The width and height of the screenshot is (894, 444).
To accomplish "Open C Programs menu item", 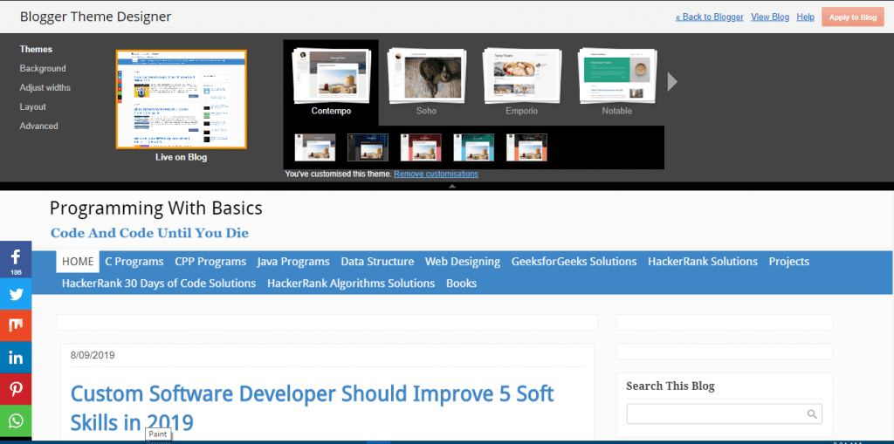I will 134,262.
